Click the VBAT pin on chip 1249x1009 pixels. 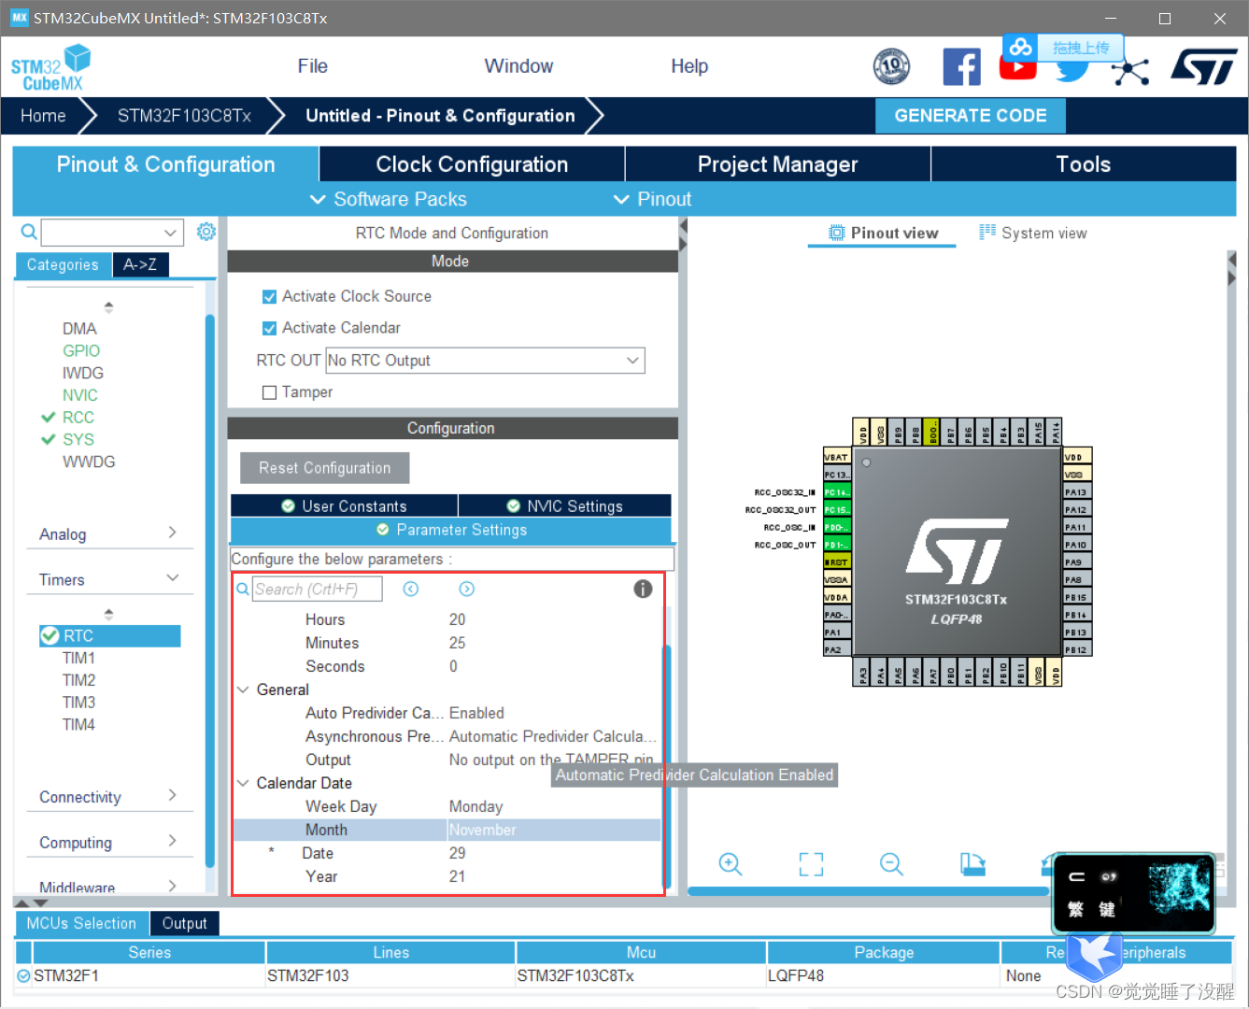(837, 457)
